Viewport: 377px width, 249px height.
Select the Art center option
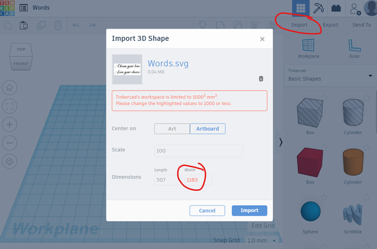(171, 129)
